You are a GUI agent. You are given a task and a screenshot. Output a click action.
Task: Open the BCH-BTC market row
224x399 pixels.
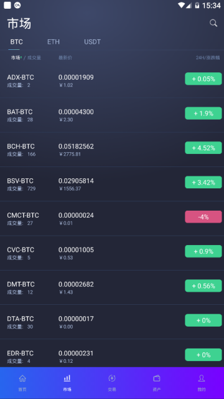click(112, 150)
